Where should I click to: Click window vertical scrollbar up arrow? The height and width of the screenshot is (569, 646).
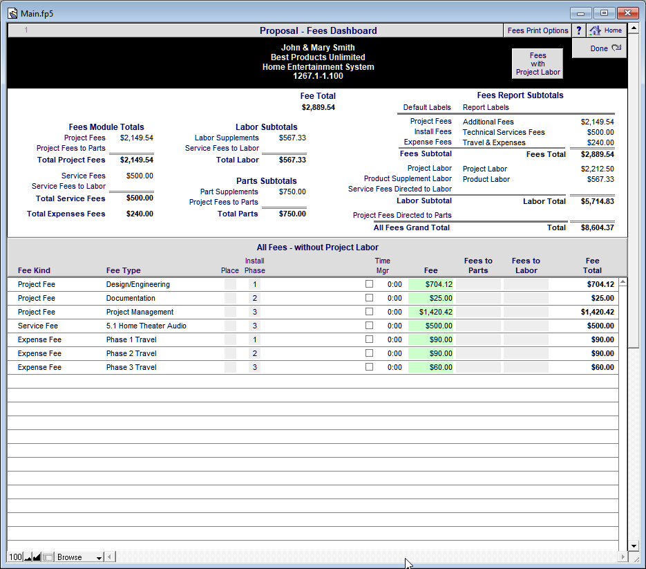pos(634,28)
